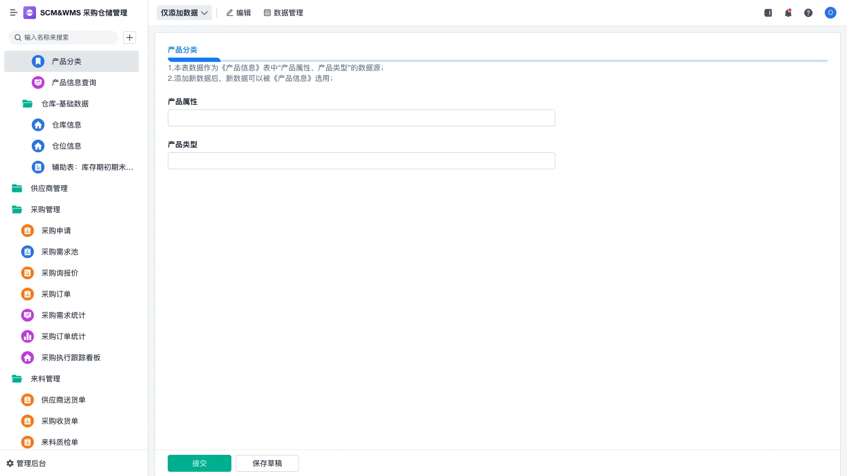Open the 仅添加数据 dropdown

pyautogui.click(x=184, y=13)
